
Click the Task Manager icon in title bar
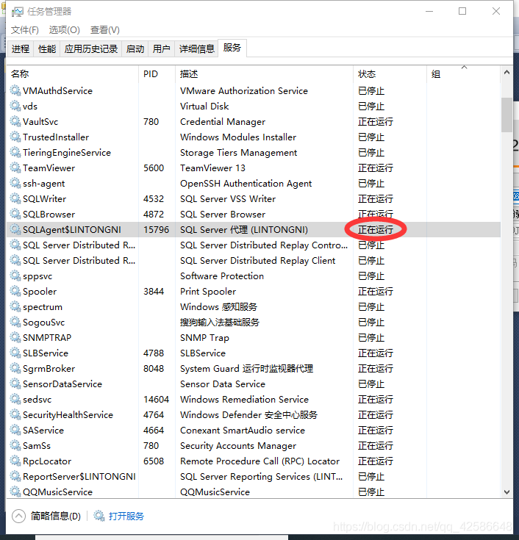click(x=18, y=12)
